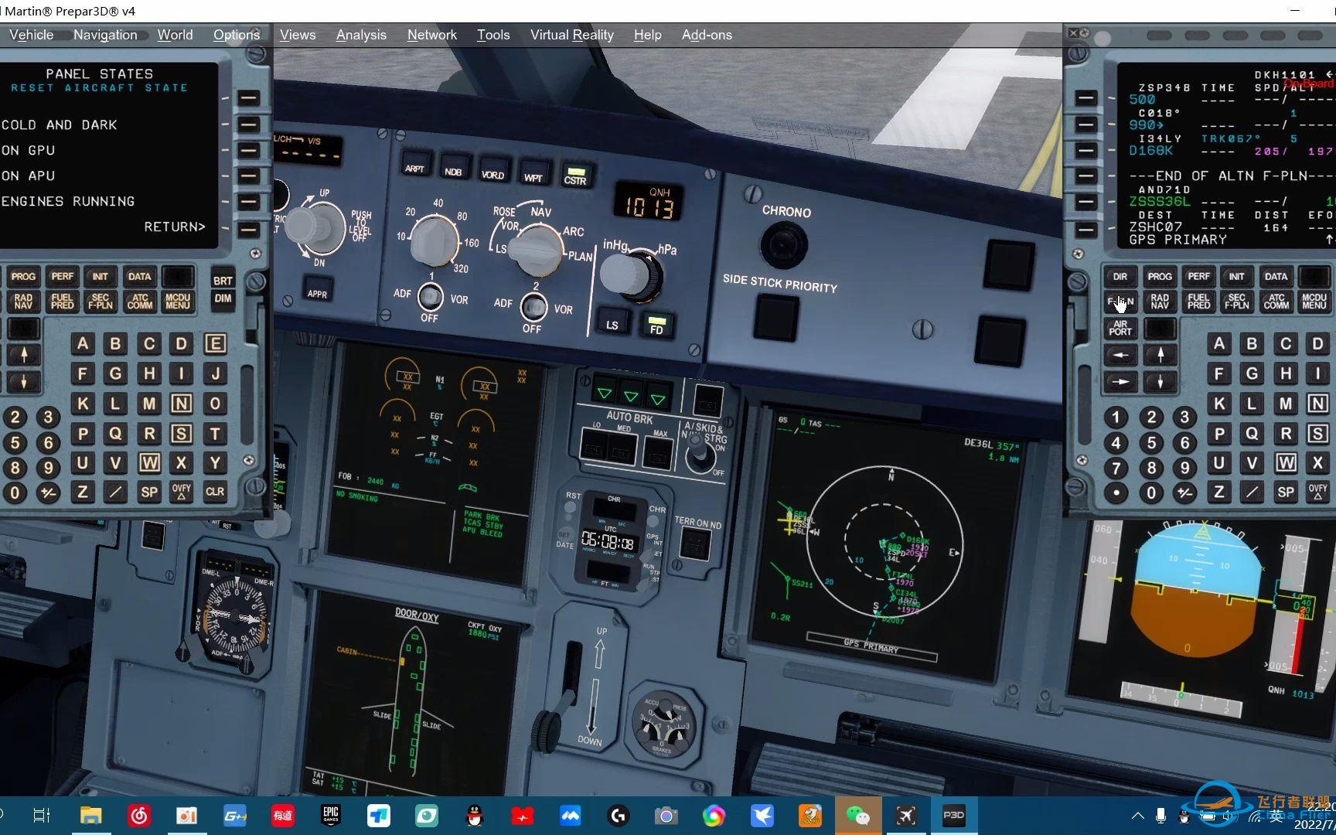The image size is (1336, 835).
Task: Click DIM key on left MCDU
Action: [x=223, y=298]
